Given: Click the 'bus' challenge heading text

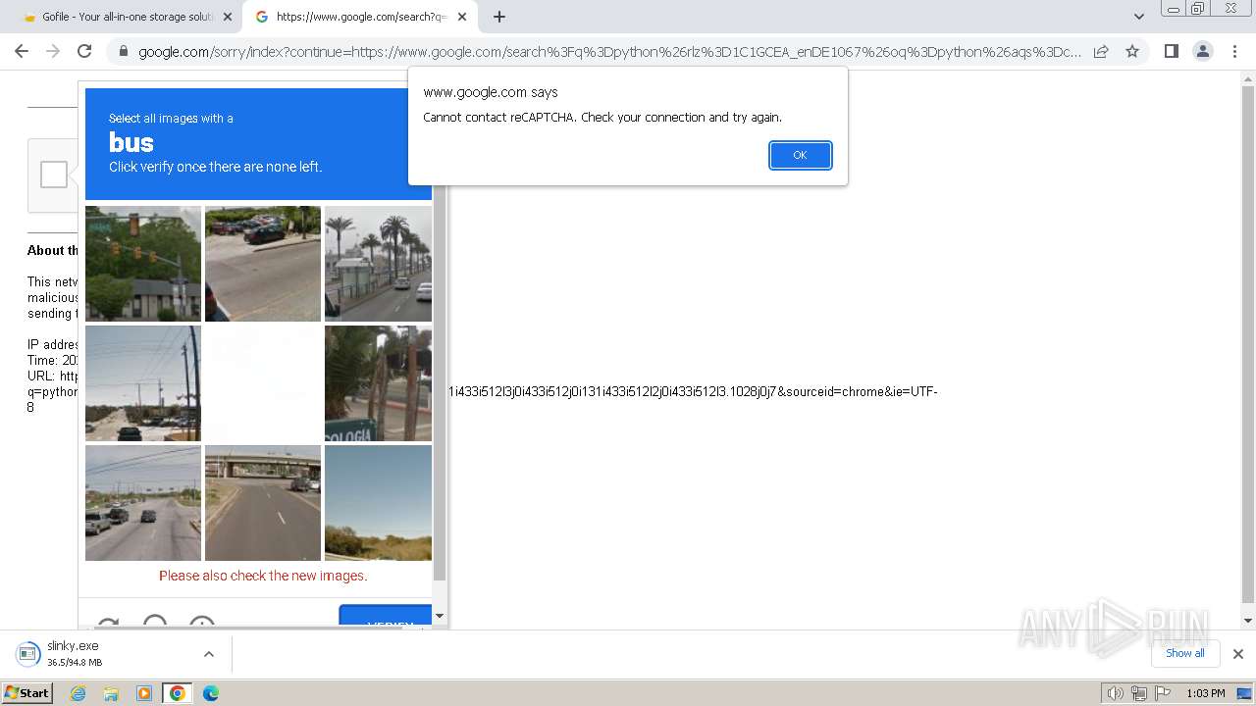Looking at the screenshot, I should 131,142.
